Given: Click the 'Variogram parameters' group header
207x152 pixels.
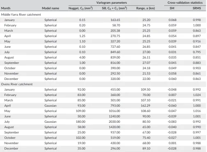Looking at the screenshot, I should point(112,2).
